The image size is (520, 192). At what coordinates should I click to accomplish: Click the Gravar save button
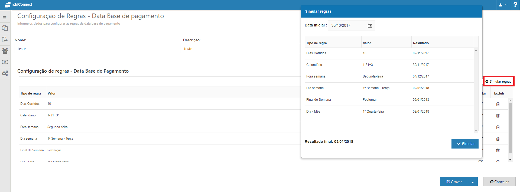(x=454, y=182)
